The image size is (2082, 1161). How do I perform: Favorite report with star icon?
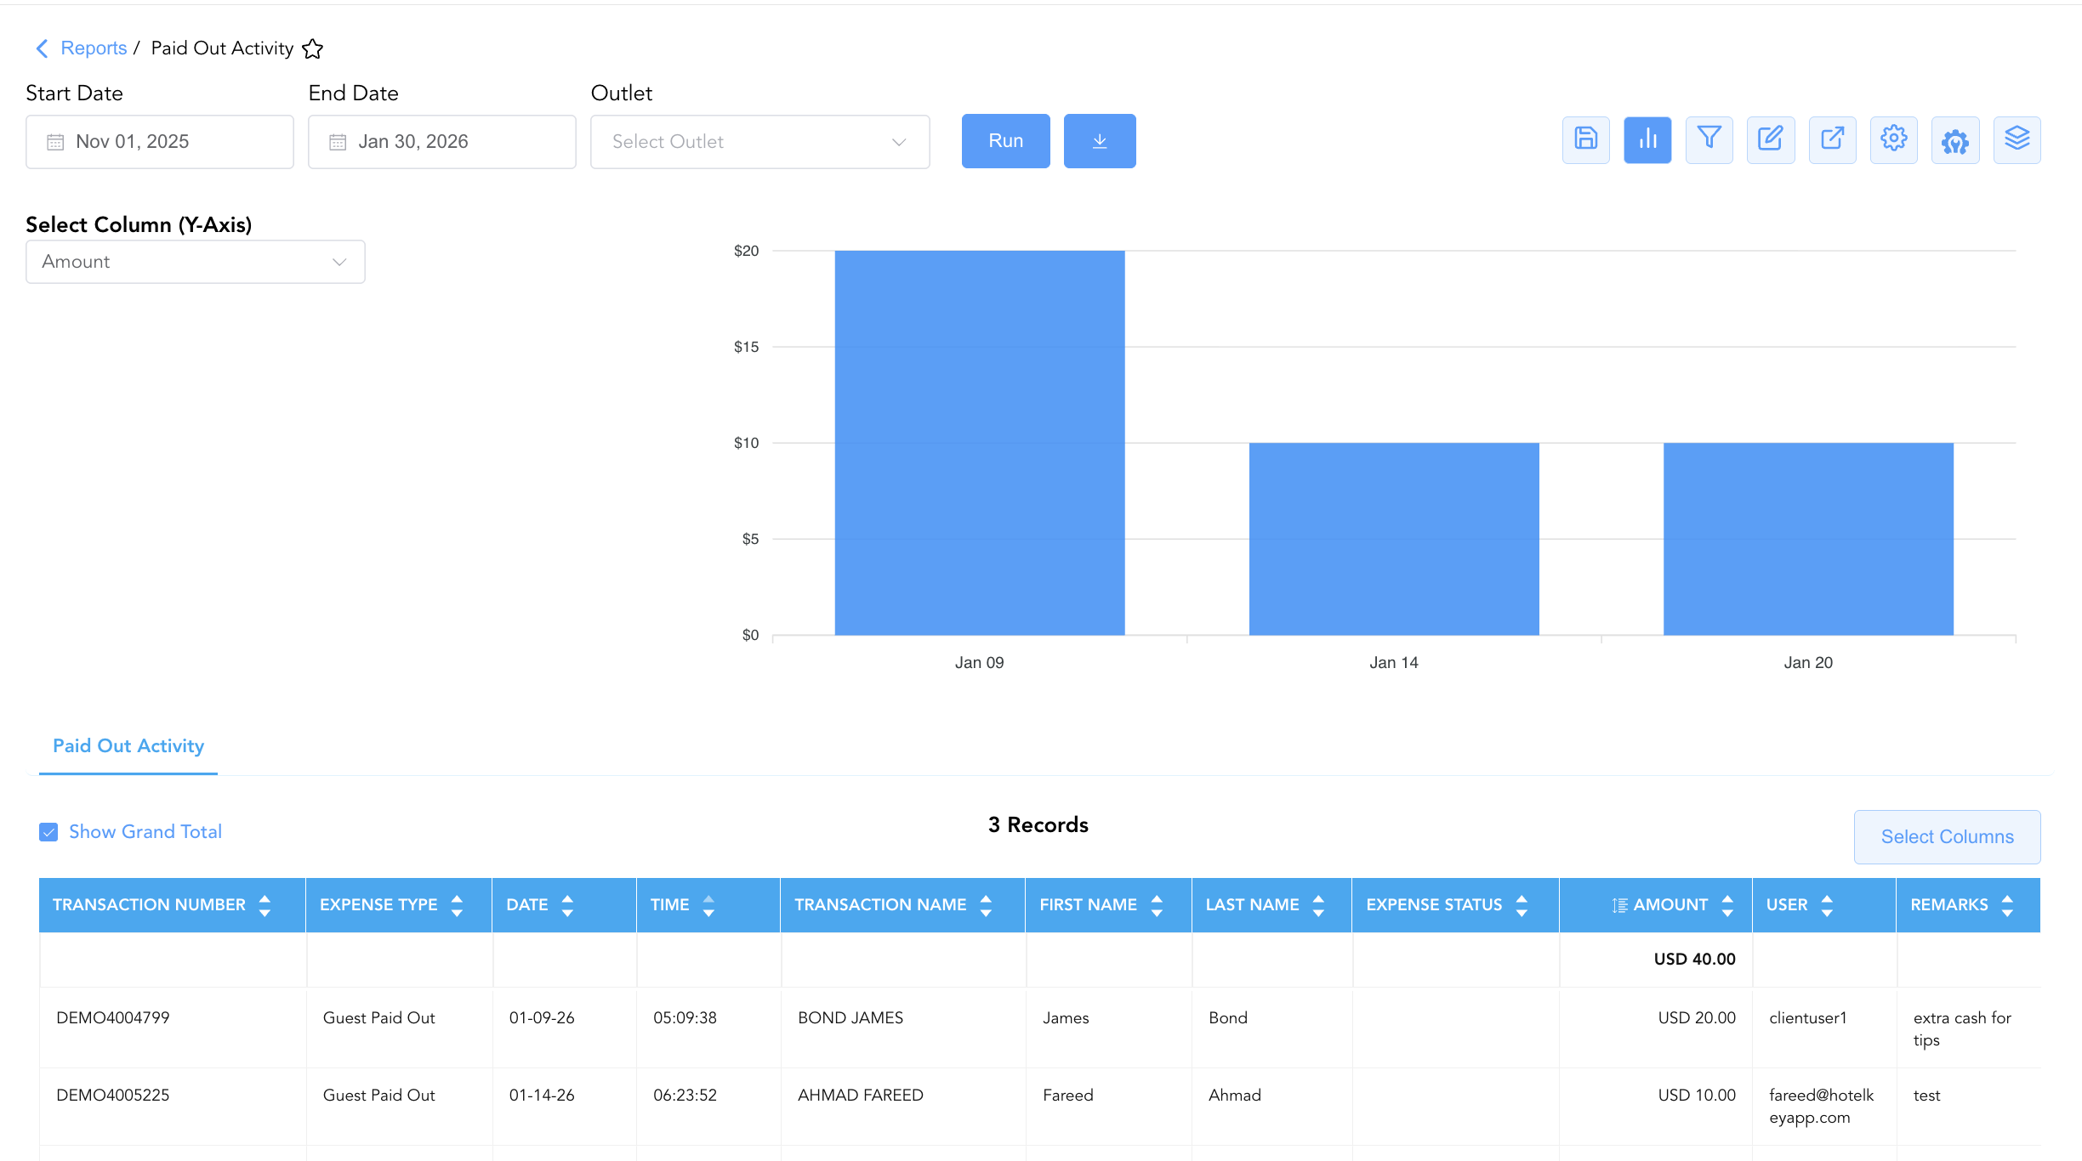[313, 48]
